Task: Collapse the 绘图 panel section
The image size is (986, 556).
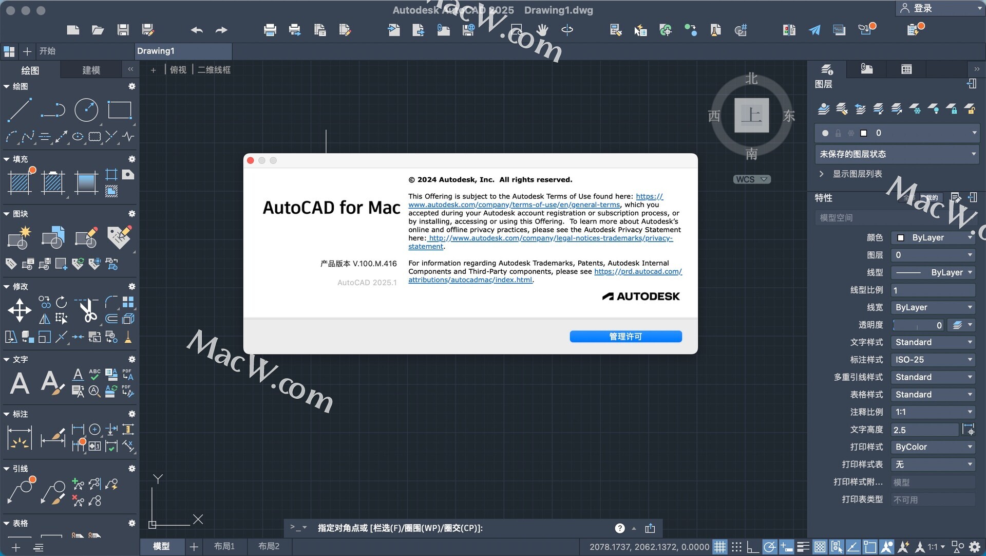Action: (6, 87)
